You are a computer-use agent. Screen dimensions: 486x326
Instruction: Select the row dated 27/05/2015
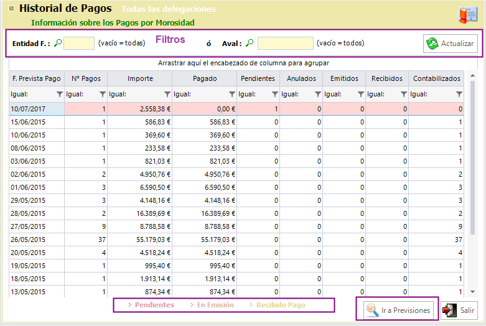point(236,226)
